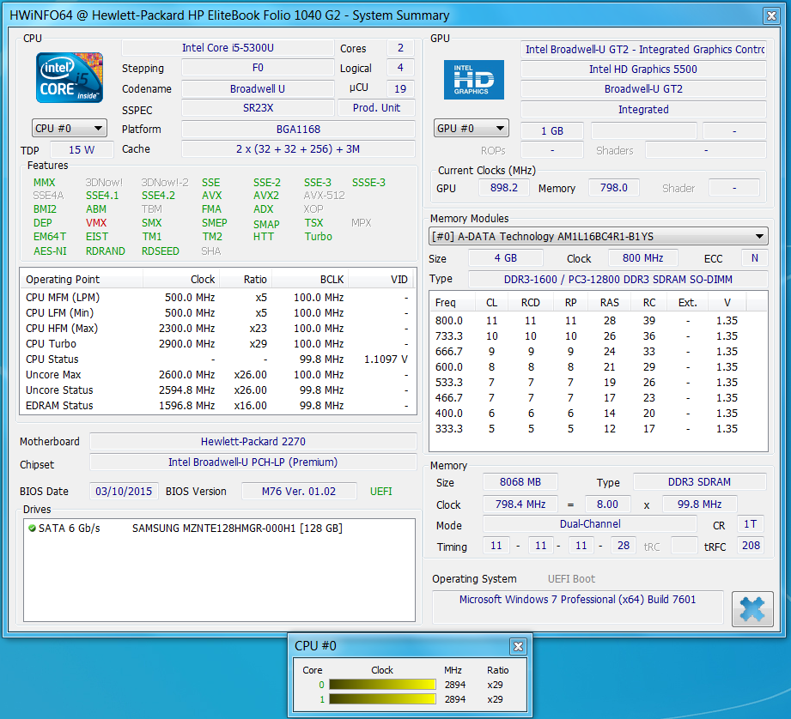Click the Turbo feature label

319,236
